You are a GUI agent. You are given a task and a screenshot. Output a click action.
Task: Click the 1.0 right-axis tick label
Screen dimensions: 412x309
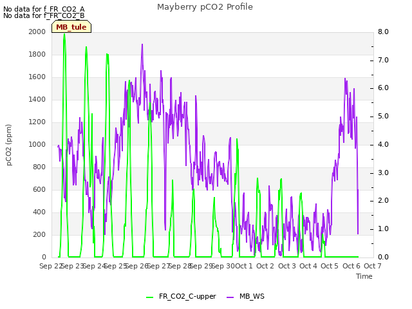pos(383,229)
